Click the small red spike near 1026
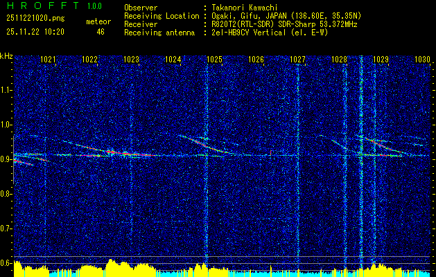This screenshot has height=277, width=436. tap(271, 153)
